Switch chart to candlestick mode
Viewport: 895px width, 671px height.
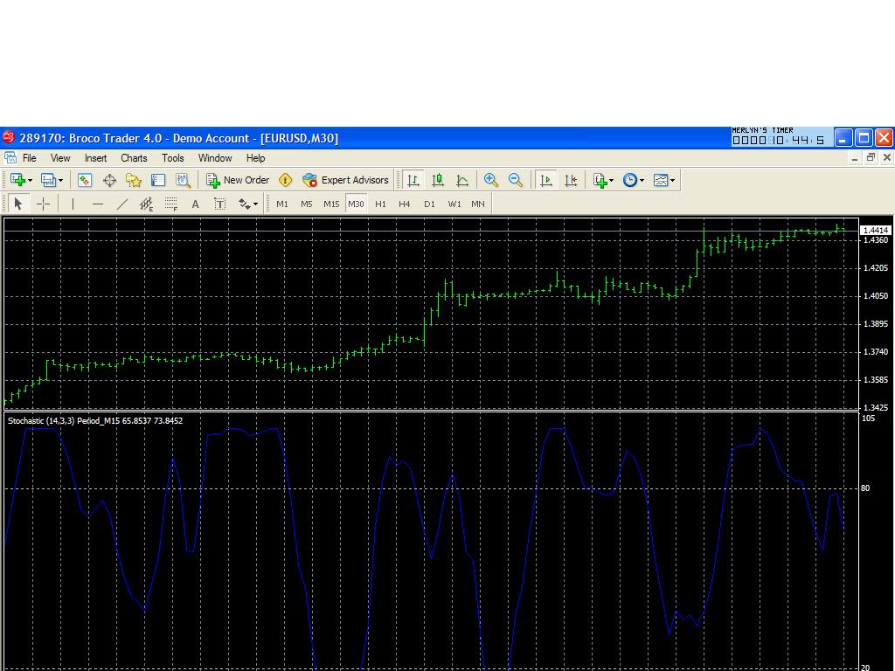coord(438,180)
